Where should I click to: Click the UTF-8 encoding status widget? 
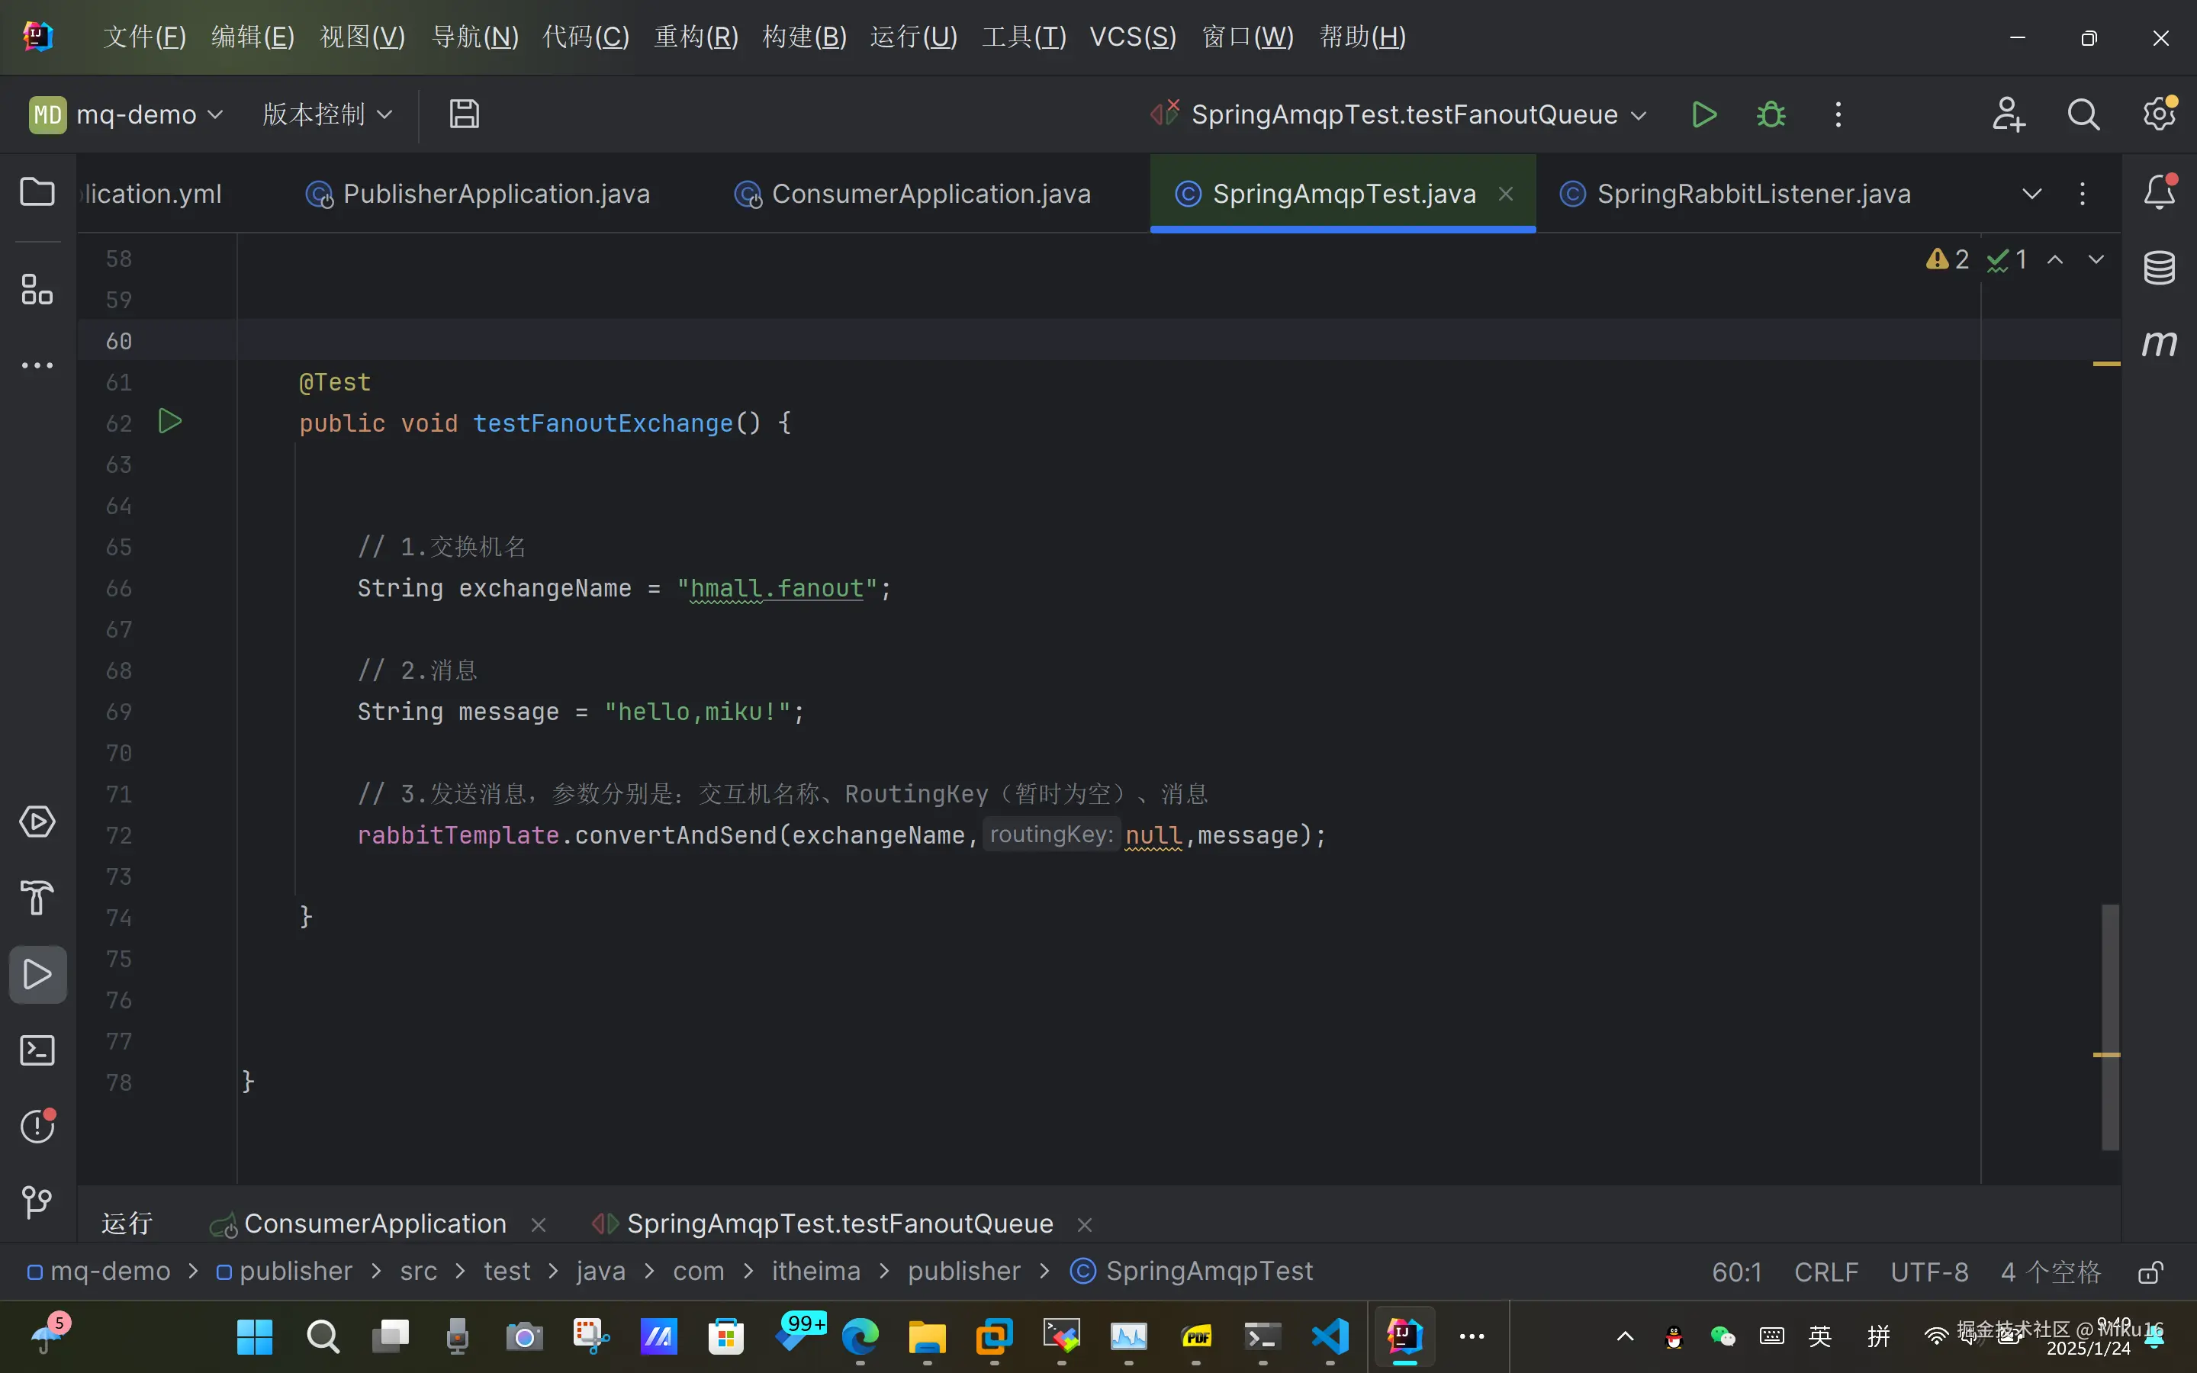point(1929,1272)
